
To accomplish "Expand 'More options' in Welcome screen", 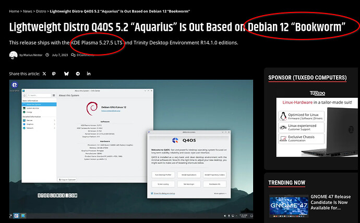I will click(x=220, y=193).
